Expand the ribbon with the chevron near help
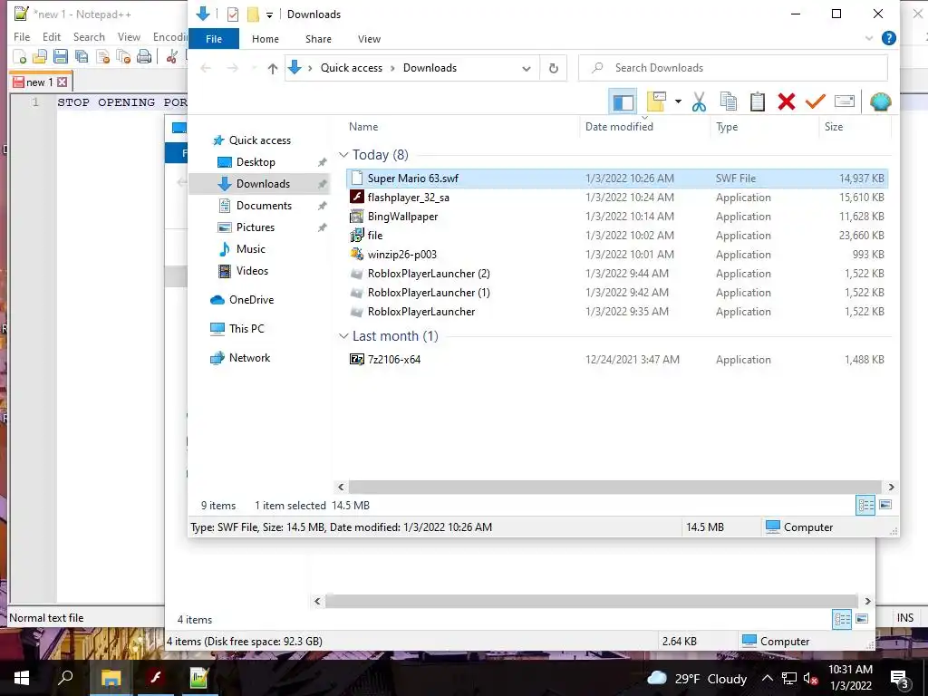 pos(869,38)
